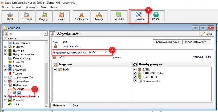Open the Ustawienia toolbar module
218x112 pixels.
(x=139, y=16)
